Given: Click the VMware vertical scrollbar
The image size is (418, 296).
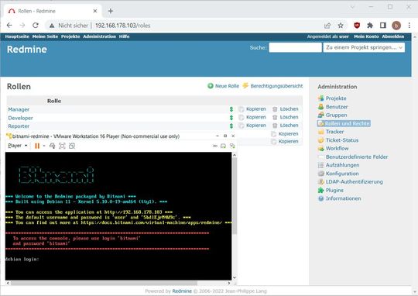Looking at the screenshot, I should (x=235, y=196).
